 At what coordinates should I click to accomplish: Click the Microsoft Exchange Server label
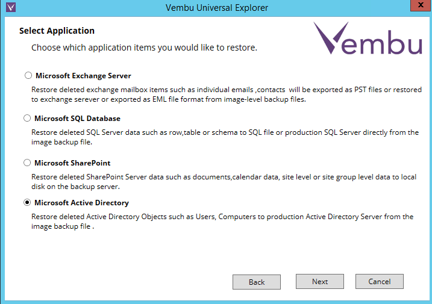click(x=83, y=76)
